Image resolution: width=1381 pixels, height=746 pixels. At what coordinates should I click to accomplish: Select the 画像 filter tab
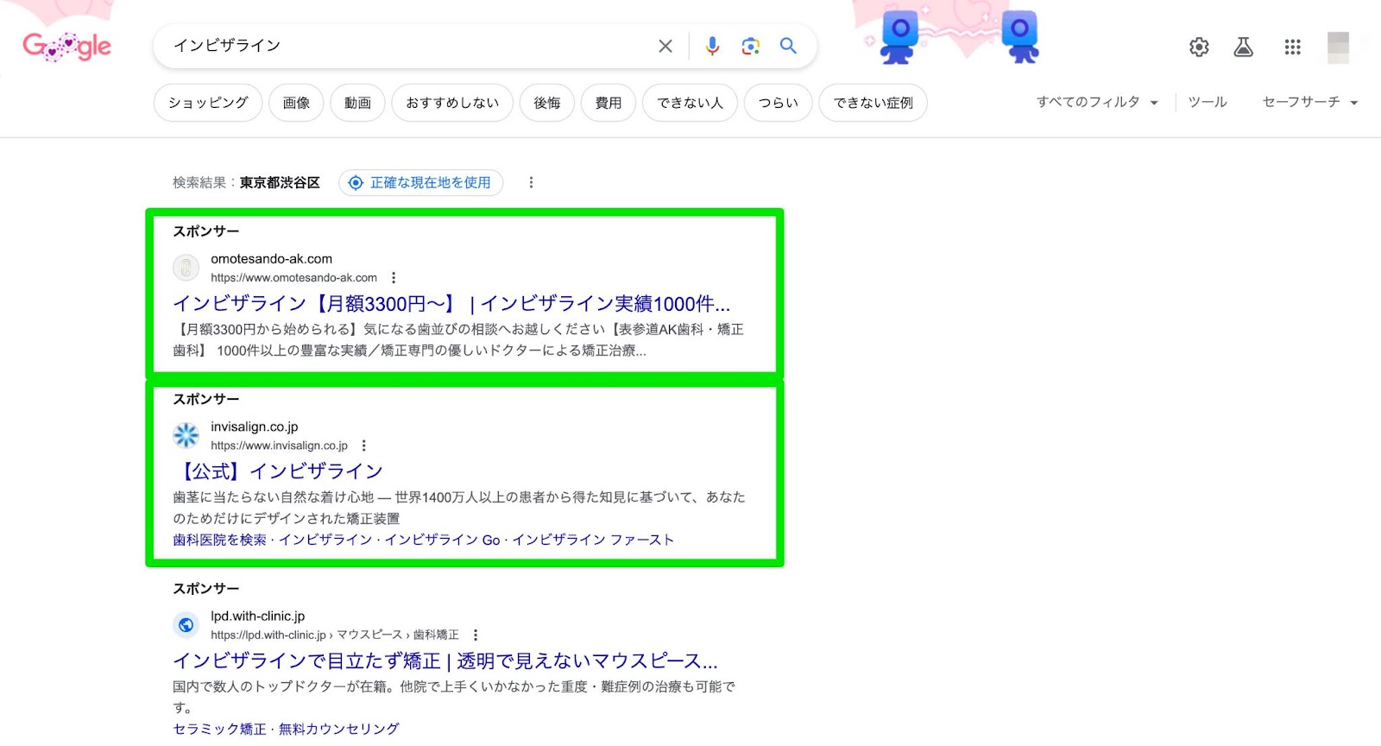click(296, 103)
